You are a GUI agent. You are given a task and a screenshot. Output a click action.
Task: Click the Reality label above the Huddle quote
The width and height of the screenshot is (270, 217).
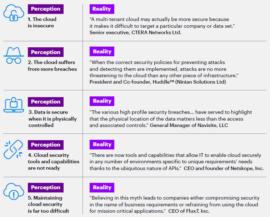click(x=102, y=52)
